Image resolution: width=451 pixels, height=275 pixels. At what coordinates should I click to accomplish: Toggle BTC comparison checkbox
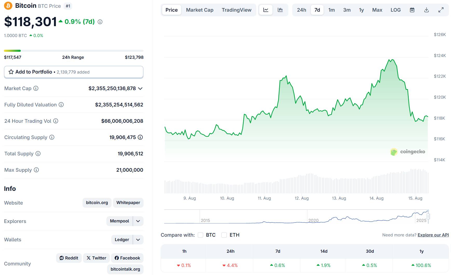click(x=200, y=235)
